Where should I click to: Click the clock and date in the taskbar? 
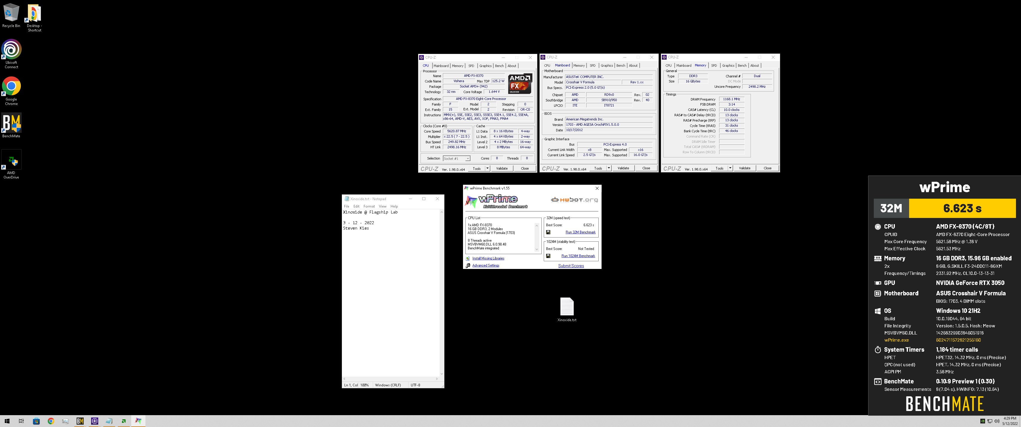[1009, 421]
